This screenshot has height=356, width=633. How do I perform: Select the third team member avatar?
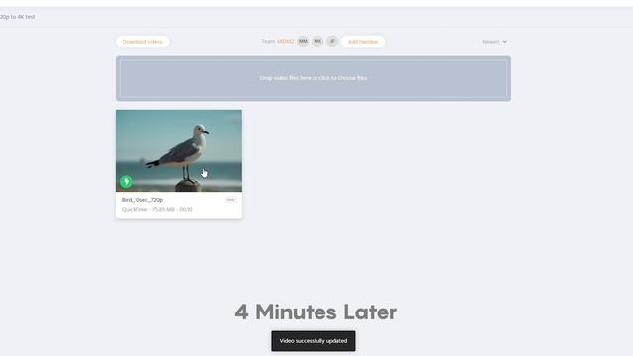point(332,42)
